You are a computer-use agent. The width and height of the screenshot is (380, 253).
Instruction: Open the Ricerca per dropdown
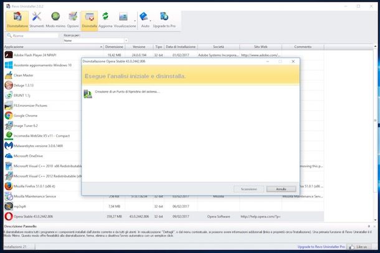(x=126, y=40)
